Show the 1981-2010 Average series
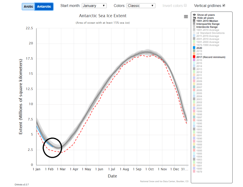243x187 pixels. (x=194, y=30)
